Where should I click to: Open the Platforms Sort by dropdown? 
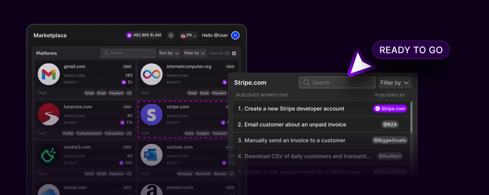tap(169, 53)
